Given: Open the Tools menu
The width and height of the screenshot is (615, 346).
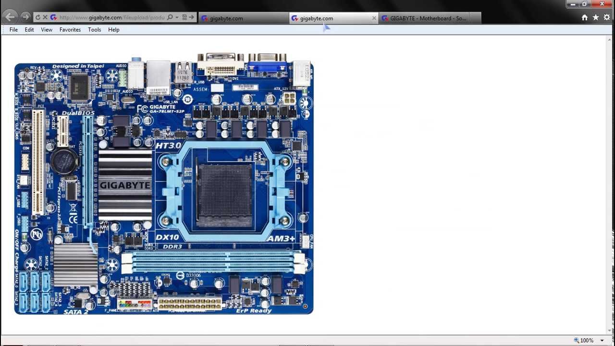Looking at the screenshot, I should (x=95, y=30).
